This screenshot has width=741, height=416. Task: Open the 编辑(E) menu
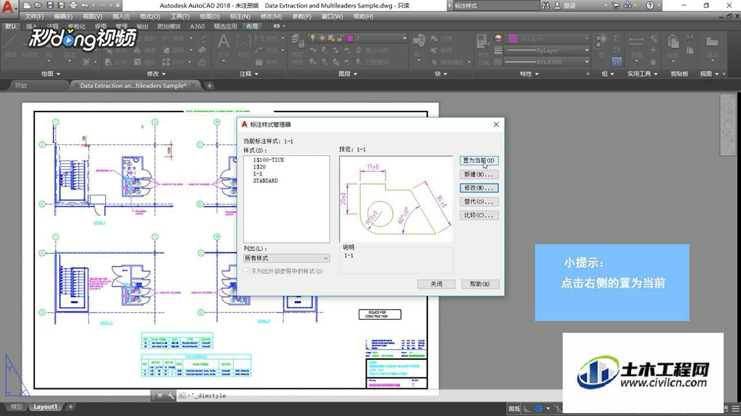(63, 17)
